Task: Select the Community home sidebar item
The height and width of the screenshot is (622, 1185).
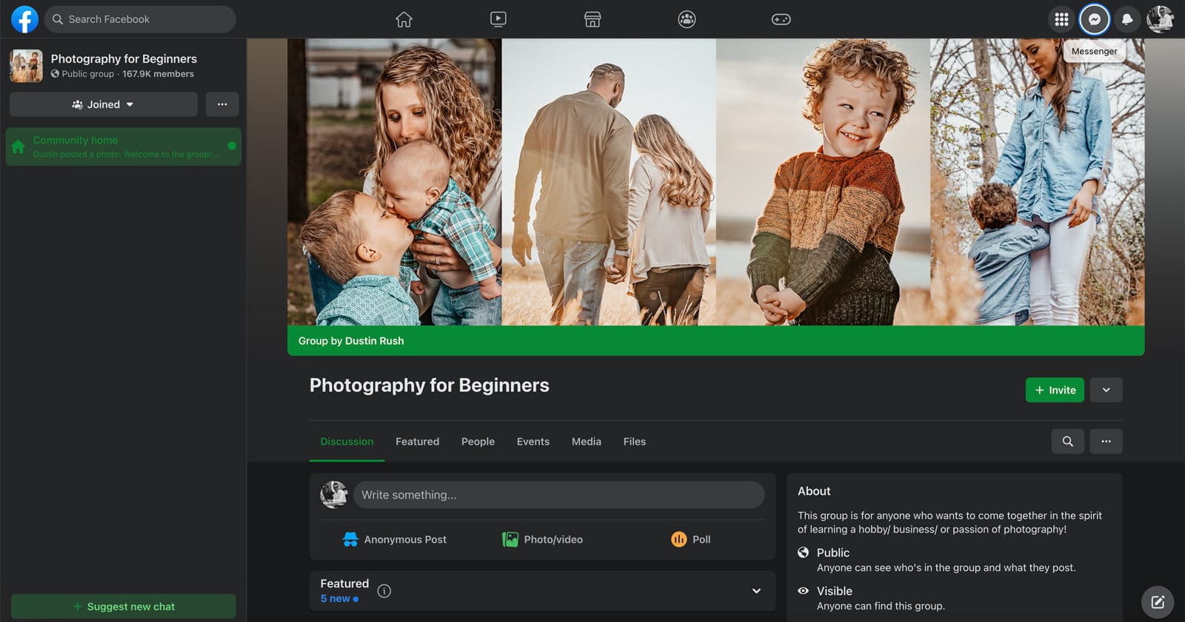Action: point(124,146)
